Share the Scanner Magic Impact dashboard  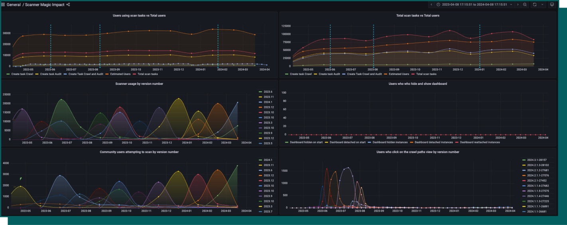point(68,5)
